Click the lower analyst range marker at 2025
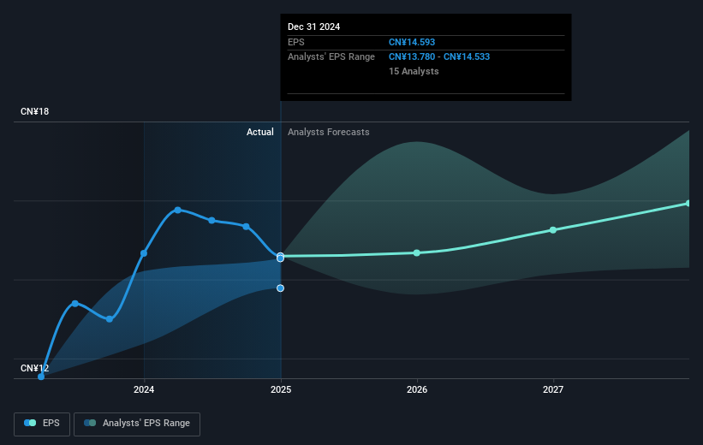This screenshot has width=703, height=445. click(280, 288)
